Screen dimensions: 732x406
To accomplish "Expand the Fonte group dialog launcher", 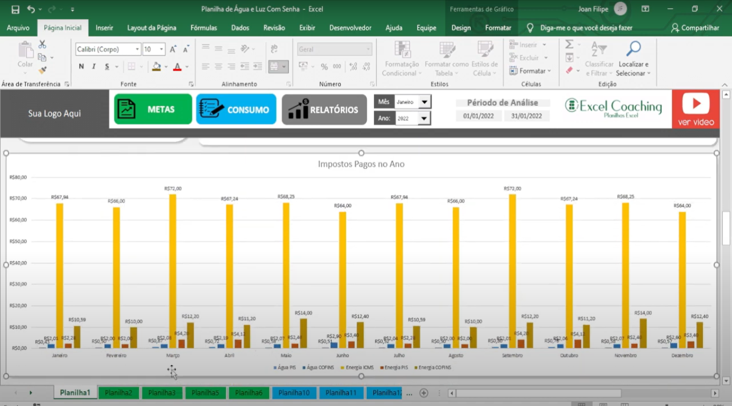I will tap(191, 84).
